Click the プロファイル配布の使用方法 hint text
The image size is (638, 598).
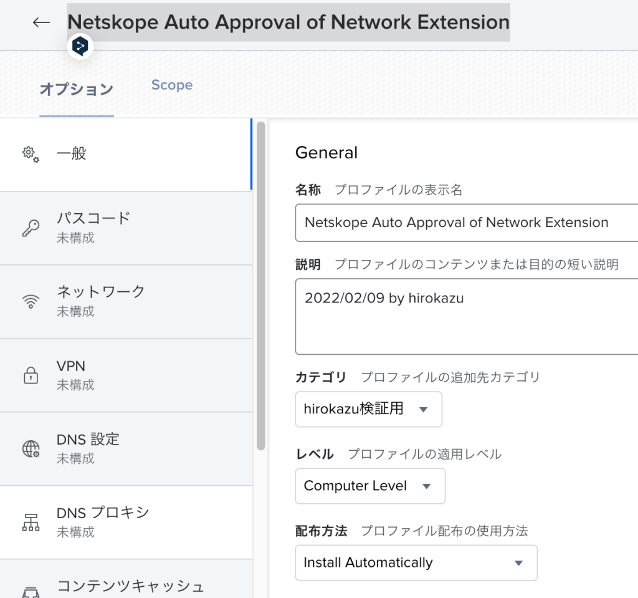(444, 531)
